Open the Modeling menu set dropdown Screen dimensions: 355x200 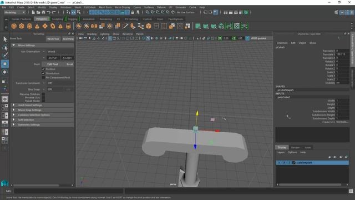tap(15, 12)
